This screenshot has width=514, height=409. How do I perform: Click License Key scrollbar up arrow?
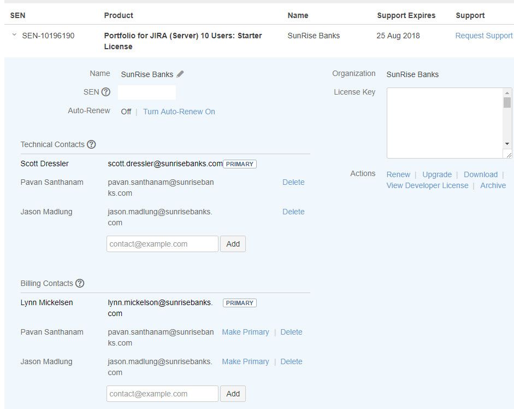pyautogui.click(x=507, y=92)
